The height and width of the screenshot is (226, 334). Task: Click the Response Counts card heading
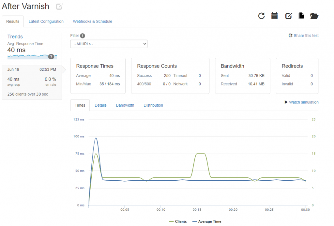tap(157, 66)
